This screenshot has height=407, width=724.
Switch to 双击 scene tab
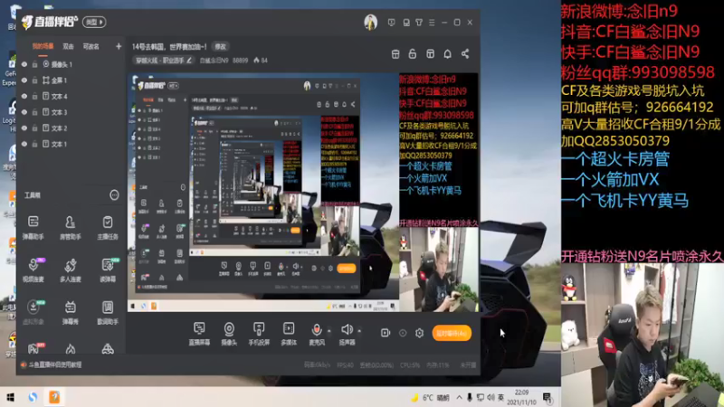click(69, 47)
